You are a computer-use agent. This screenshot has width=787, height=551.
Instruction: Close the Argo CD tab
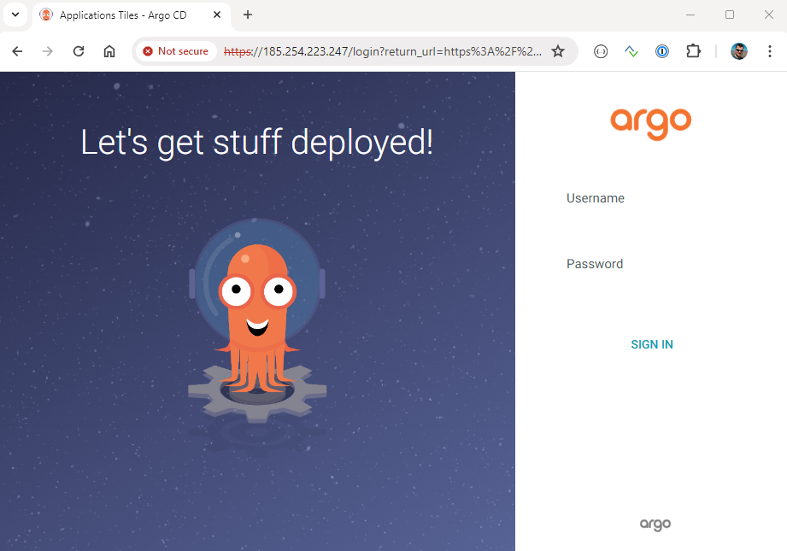pyautogui.click(x=217, y=15)
